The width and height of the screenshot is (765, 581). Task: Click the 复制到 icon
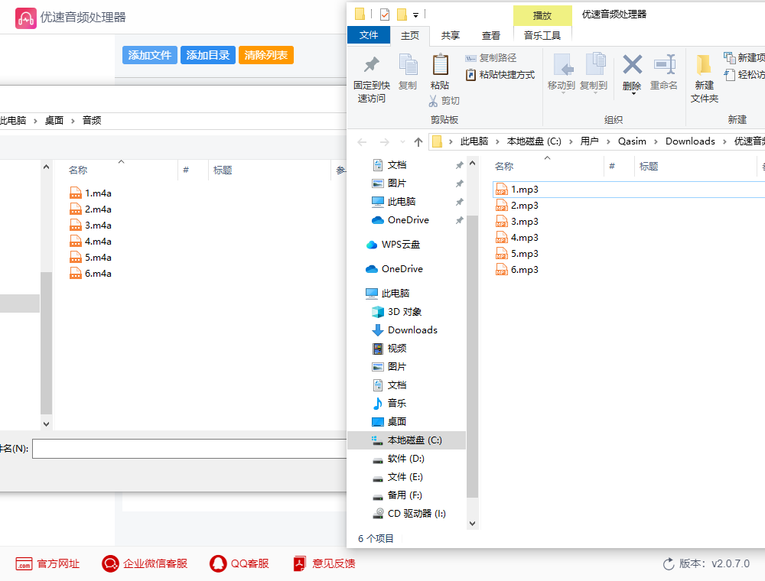tap(594, 64)
